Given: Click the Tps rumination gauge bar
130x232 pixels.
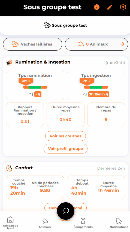Looking at the screenshot, I should (35, 87).
